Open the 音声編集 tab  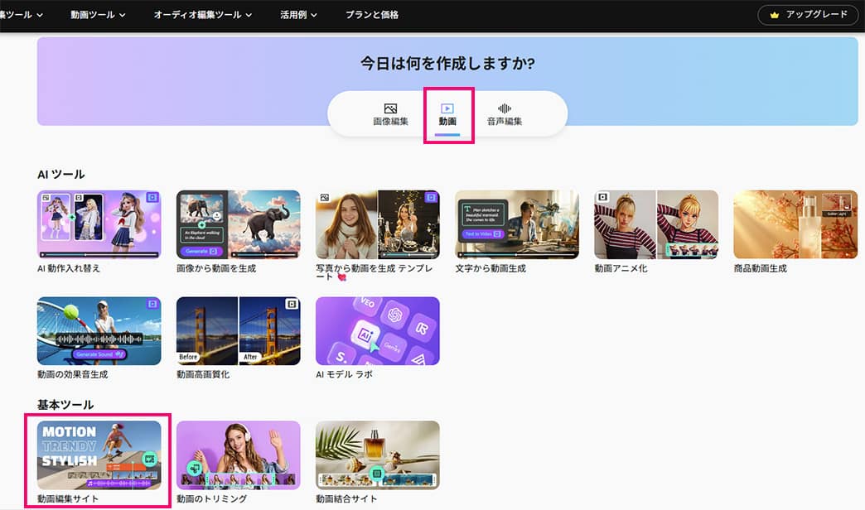pos(505,115)
